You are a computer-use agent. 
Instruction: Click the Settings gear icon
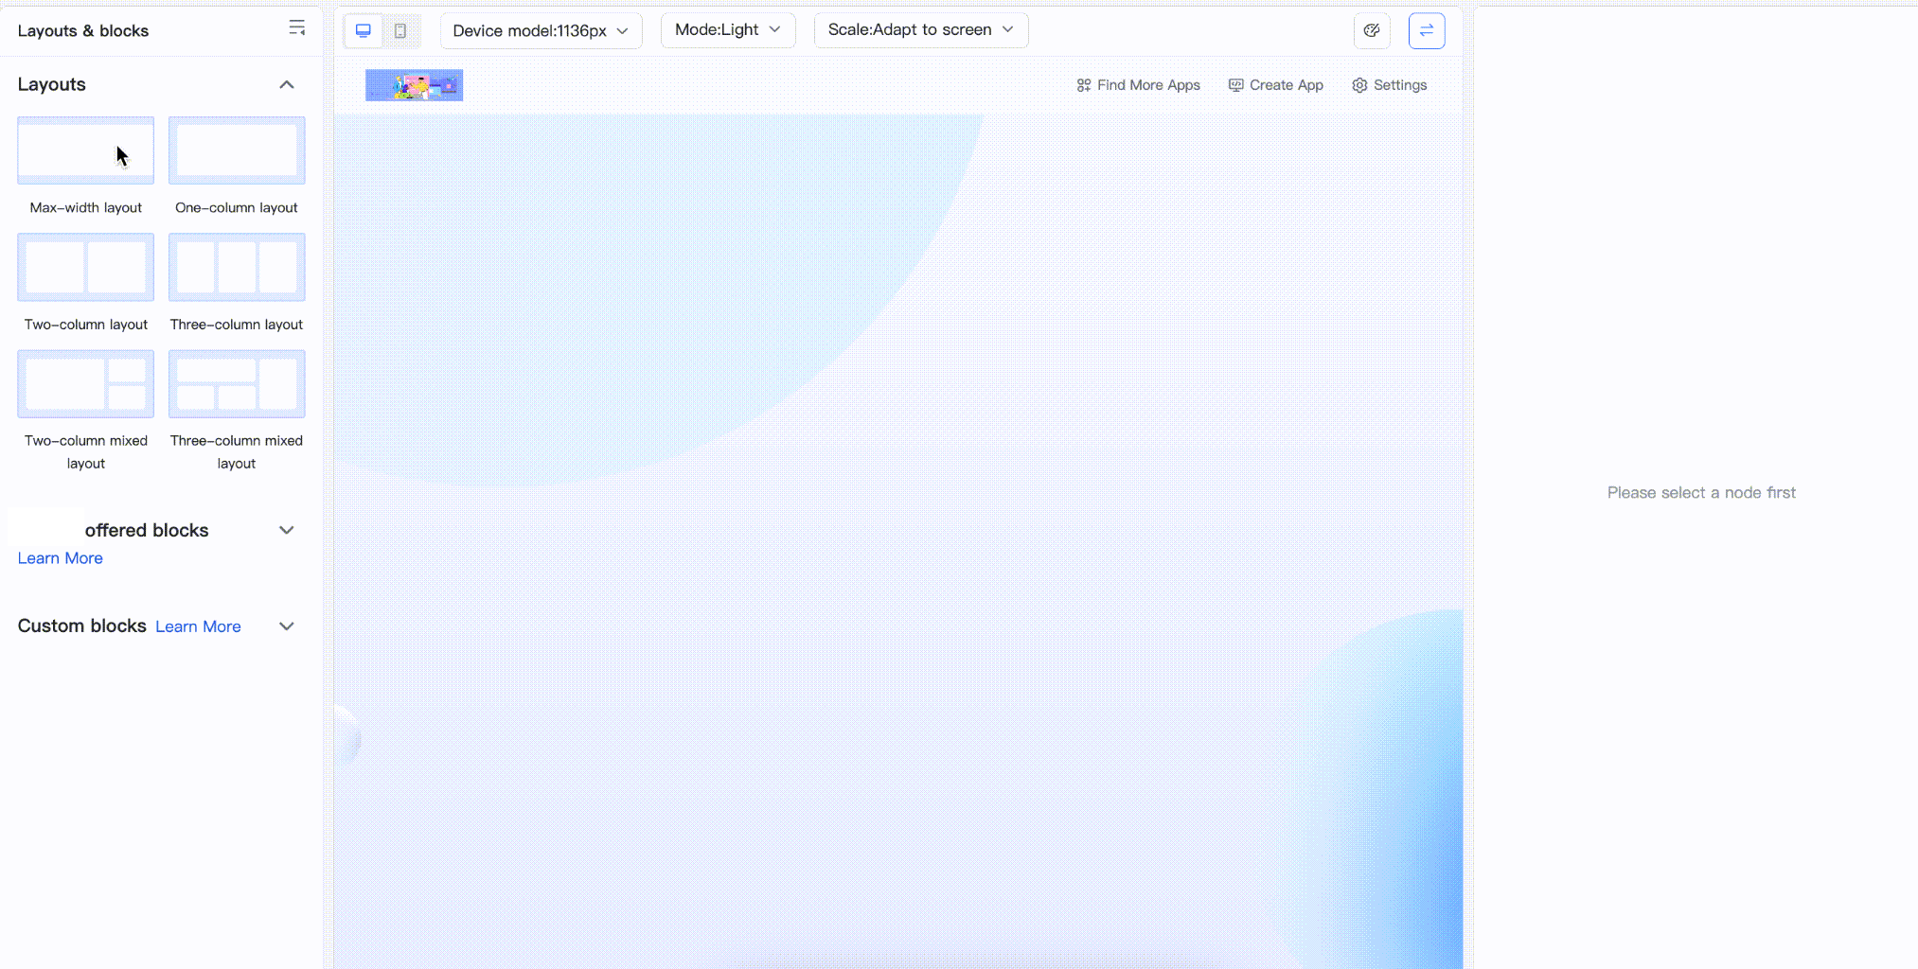[x=1359, y=85]
